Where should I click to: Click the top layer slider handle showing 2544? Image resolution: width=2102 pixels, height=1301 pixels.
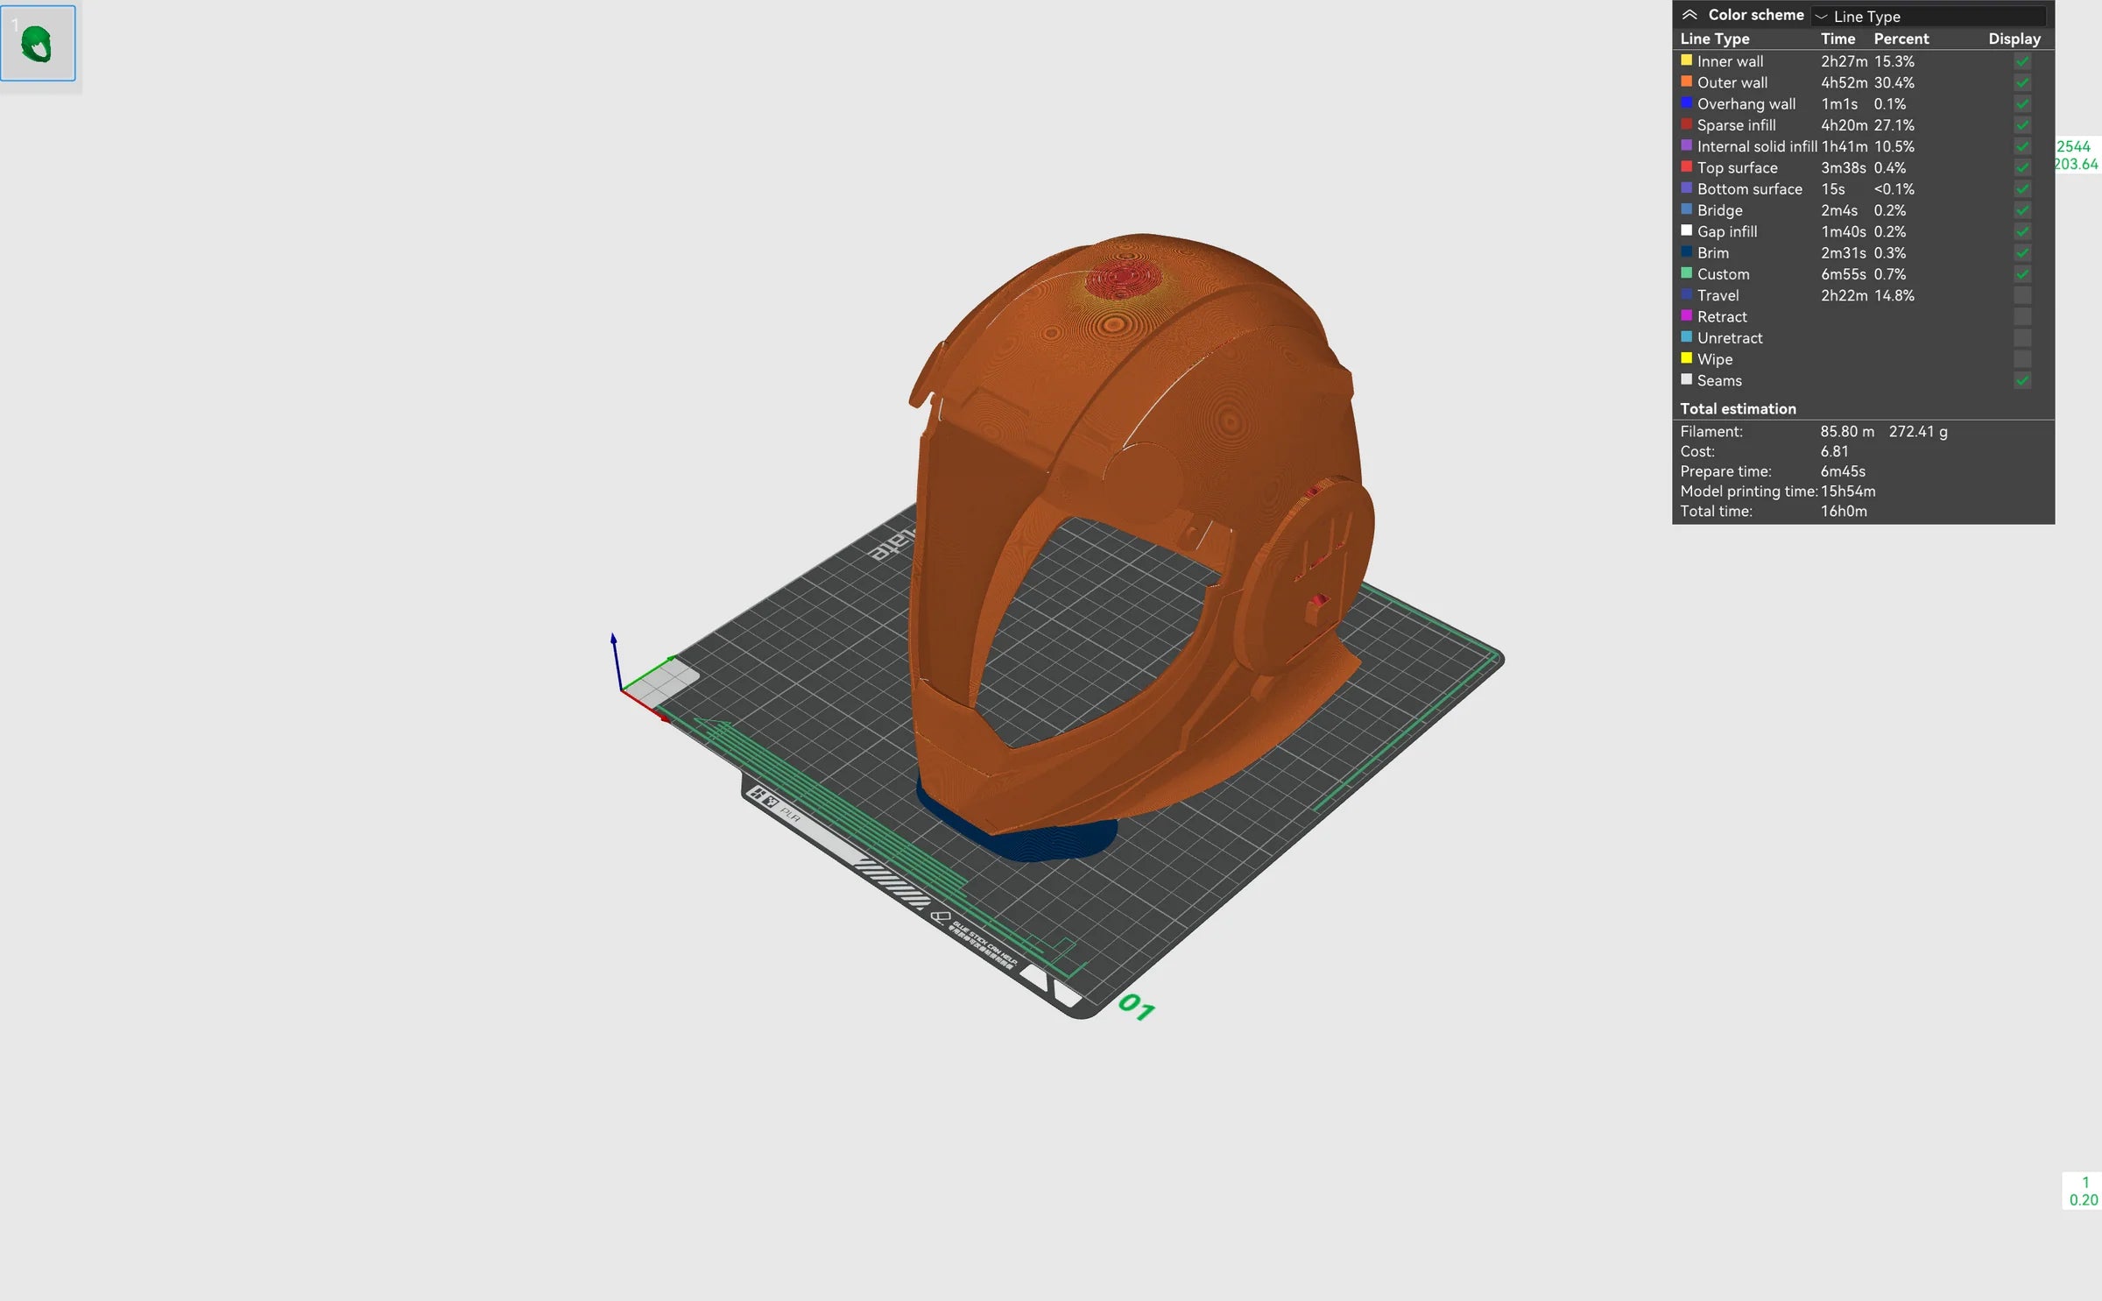point(2076,155)
